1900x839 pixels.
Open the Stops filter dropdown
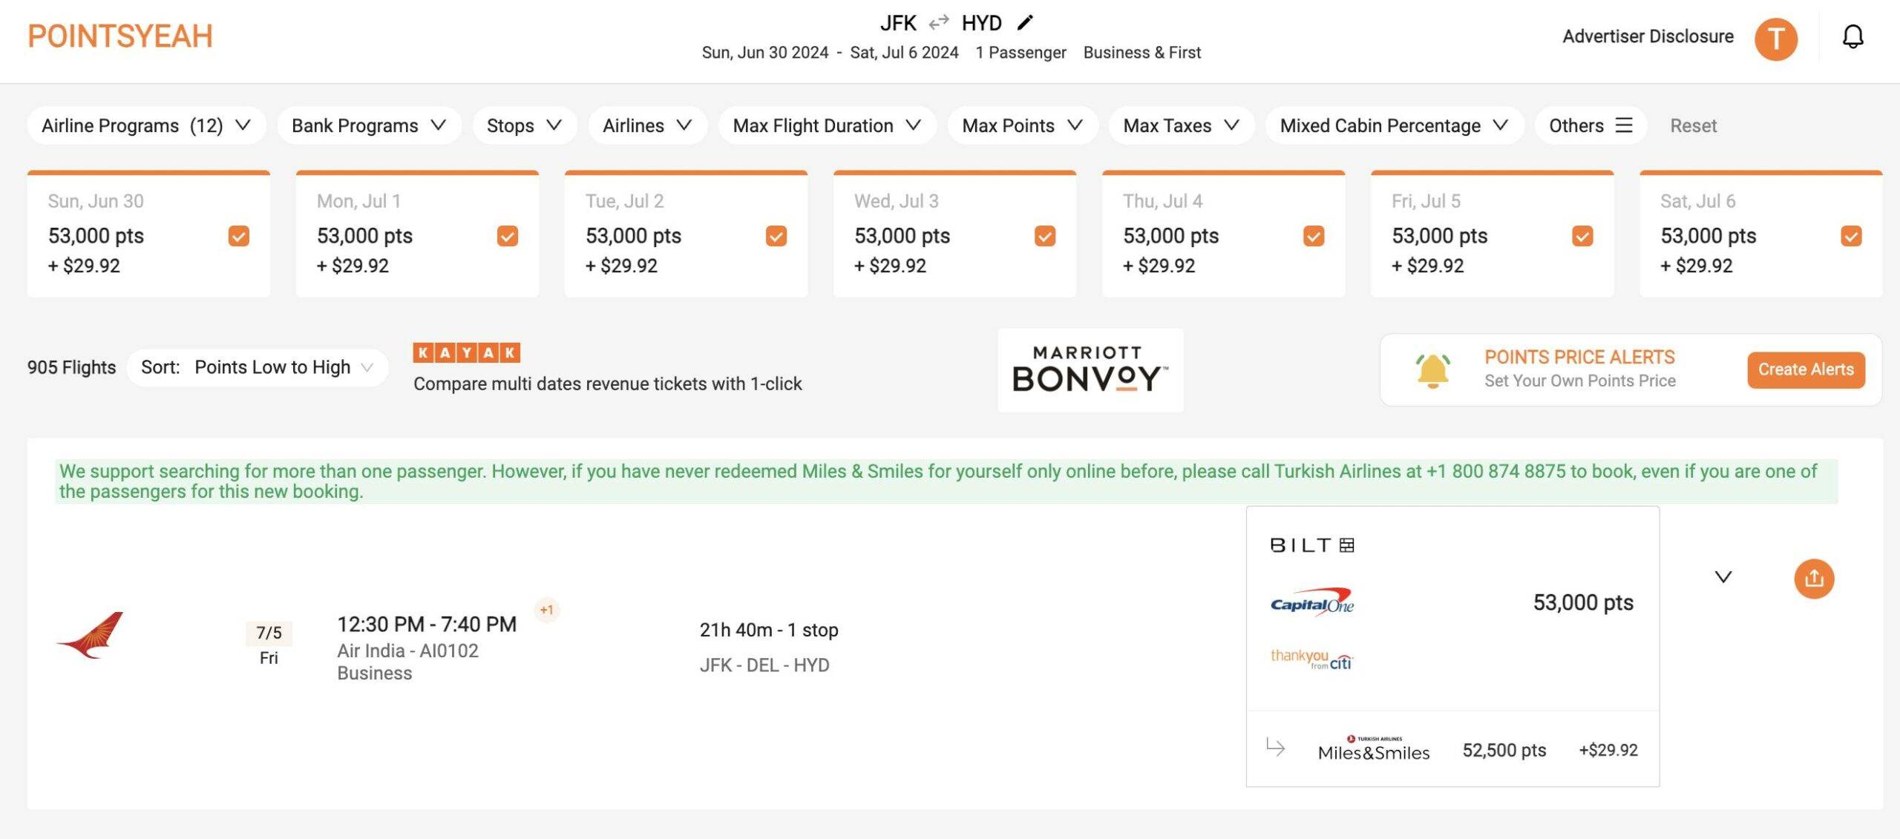[524, 125]
